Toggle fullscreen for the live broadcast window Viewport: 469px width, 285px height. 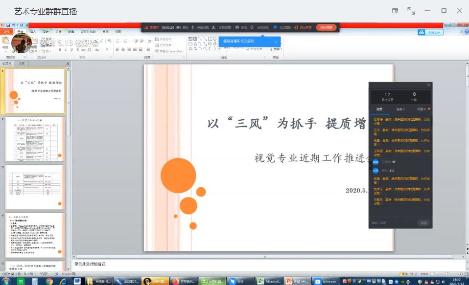(411, 11)
